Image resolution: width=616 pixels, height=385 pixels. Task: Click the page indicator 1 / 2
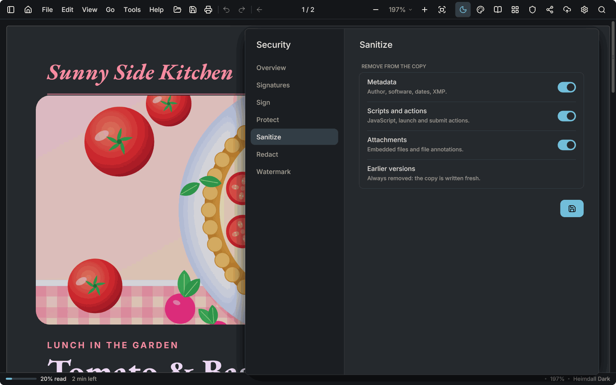(308, 10)
